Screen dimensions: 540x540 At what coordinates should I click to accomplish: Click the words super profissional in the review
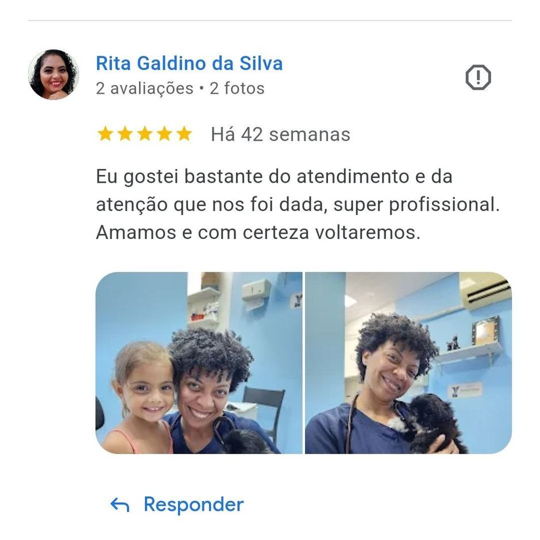tap(416, 205)
